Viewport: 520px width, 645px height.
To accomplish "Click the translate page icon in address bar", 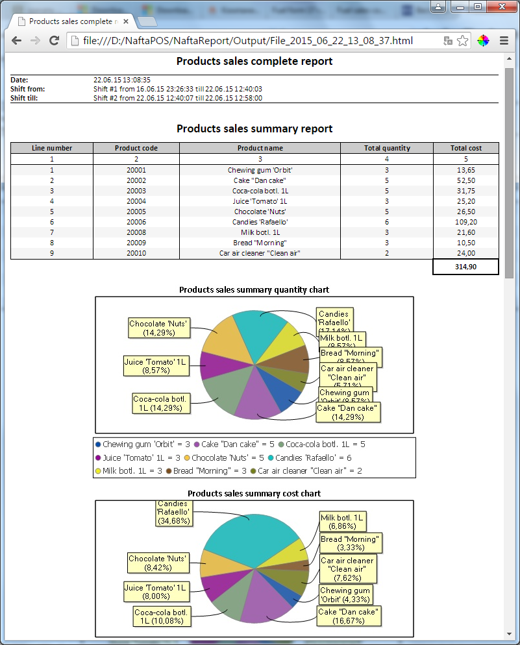I will 448,40.
